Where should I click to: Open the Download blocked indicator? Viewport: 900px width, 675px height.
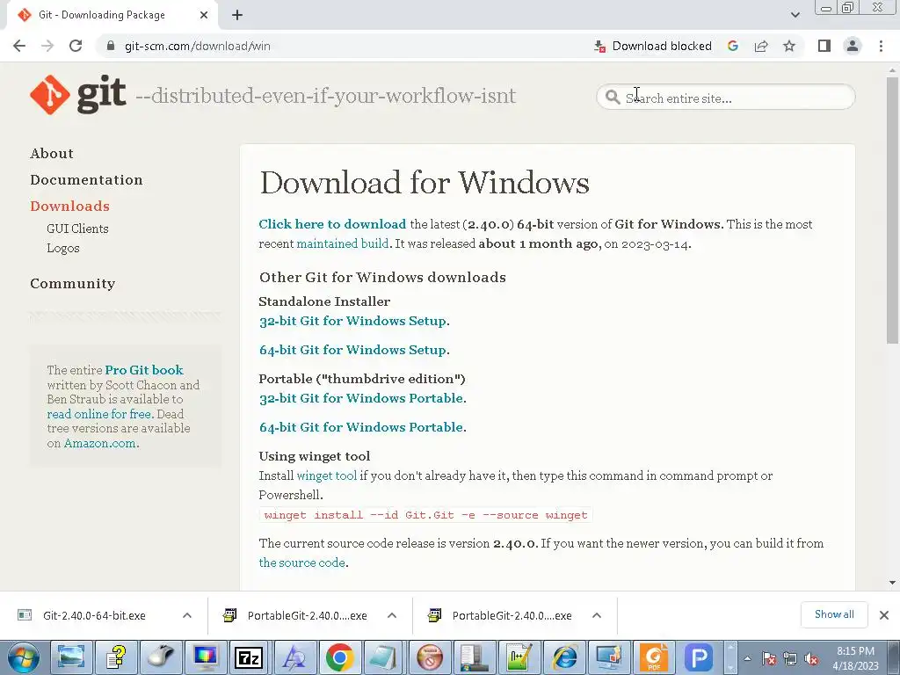[x=653, y=46]
